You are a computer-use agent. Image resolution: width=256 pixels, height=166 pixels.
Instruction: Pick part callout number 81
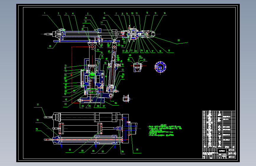[x=103, y=152]
